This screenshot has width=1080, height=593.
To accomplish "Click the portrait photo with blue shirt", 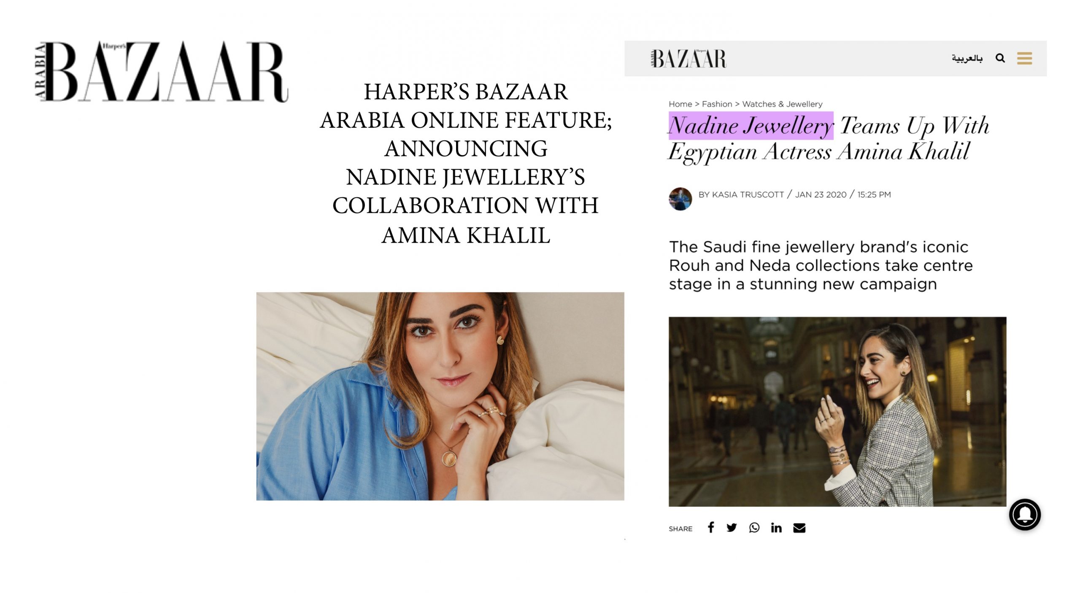I will [440, 396].
